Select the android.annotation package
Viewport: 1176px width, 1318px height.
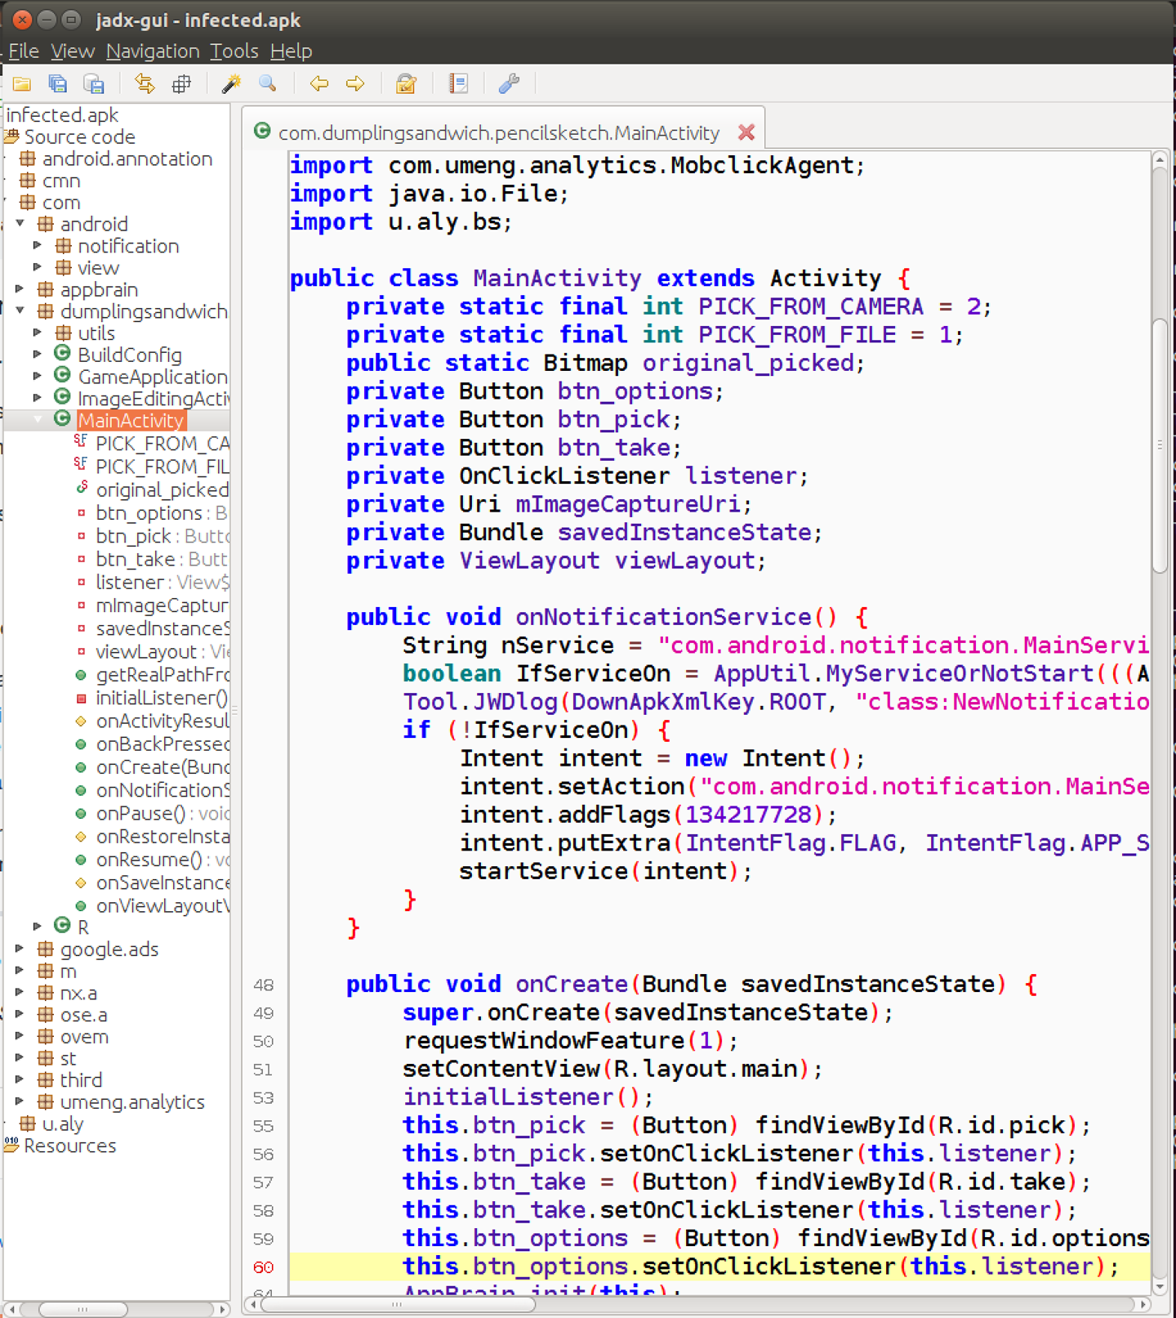pyautogui.click(x=127, y=159)
